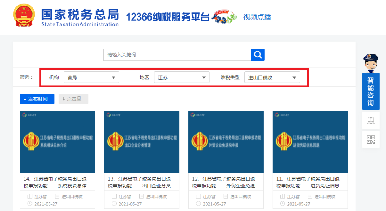The height and width of the screenshot is (211, 386).
Task: Click the 江苏省 tag under video 13
Action: 125,196
